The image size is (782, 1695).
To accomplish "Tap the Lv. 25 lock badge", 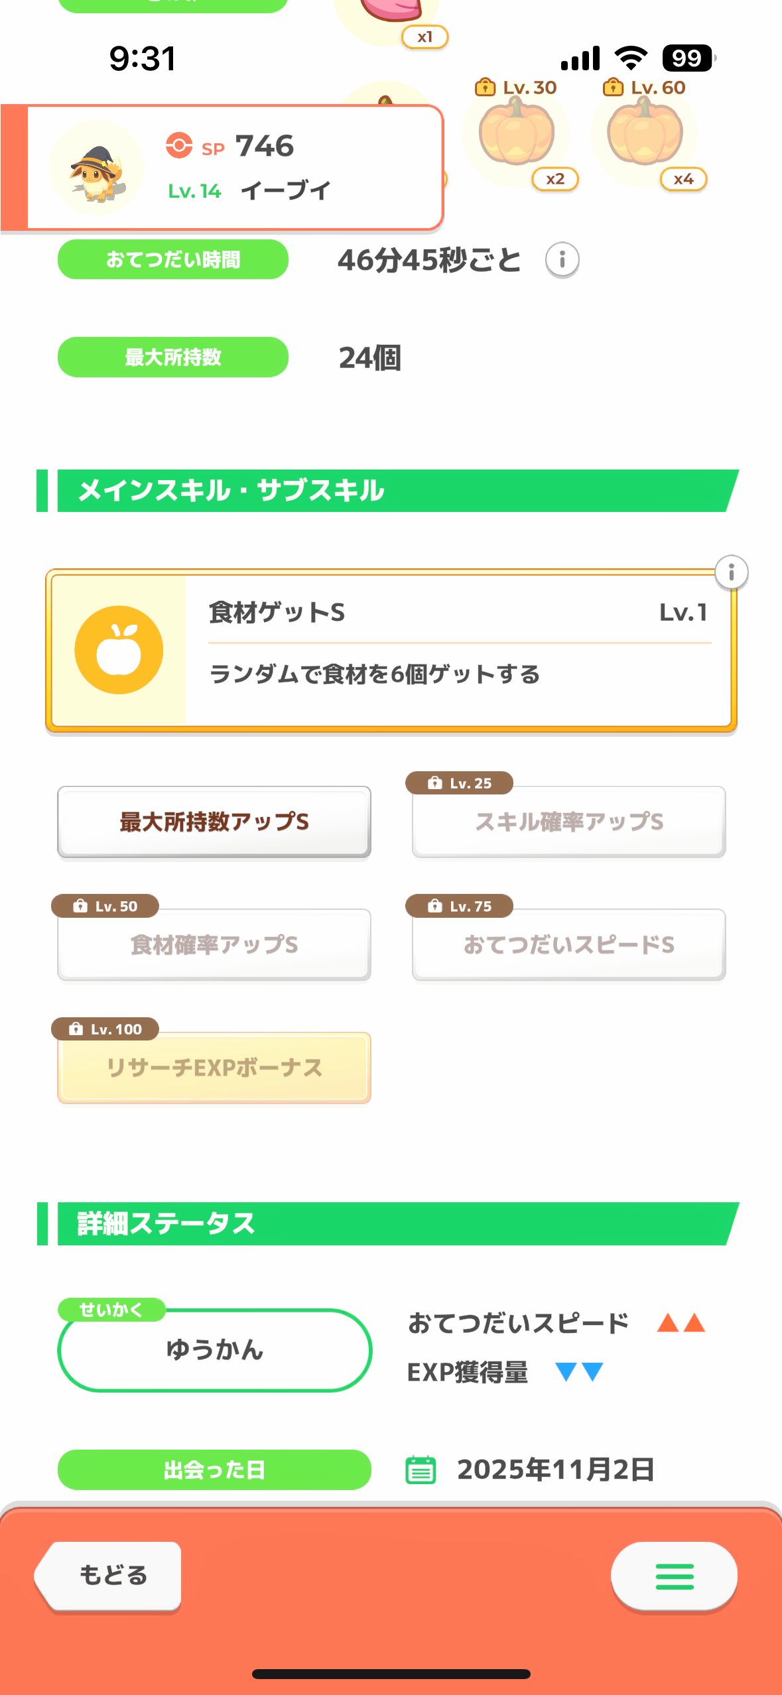I will 460,783.
